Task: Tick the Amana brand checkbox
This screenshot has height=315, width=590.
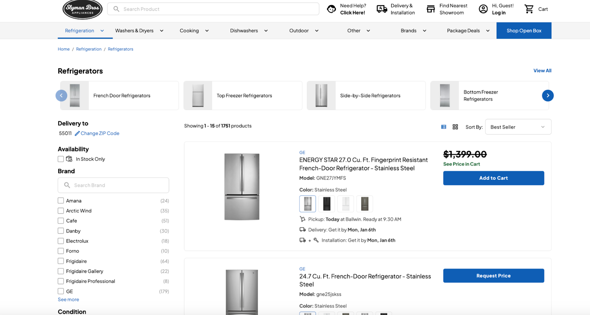Action: pyautogui.click(x=61, y=201)
